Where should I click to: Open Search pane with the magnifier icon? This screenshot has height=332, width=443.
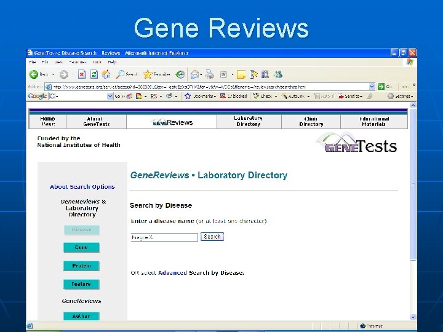[x=120, y=74]
